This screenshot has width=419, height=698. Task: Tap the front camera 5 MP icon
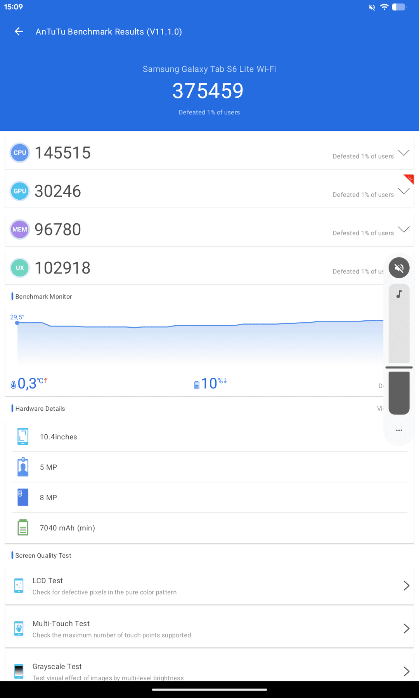coord(23,467)
